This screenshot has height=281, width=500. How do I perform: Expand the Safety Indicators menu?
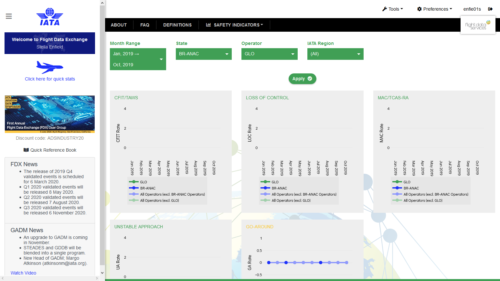pos(235,25)
